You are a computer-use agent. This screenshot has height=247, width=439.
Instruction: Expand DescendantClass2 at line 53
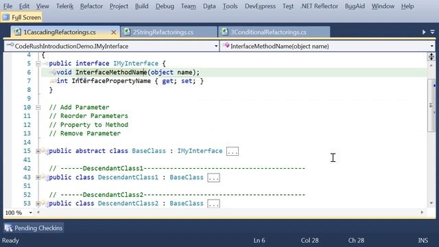[x=38, y=204]
